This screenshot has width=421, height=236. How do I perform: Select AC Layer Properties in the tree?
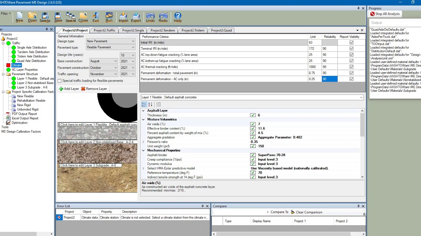tap(25, 69)
